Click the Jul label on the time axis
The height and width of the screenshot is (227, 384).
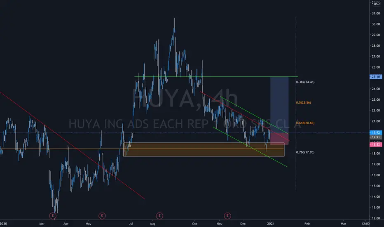click(131, 224)
